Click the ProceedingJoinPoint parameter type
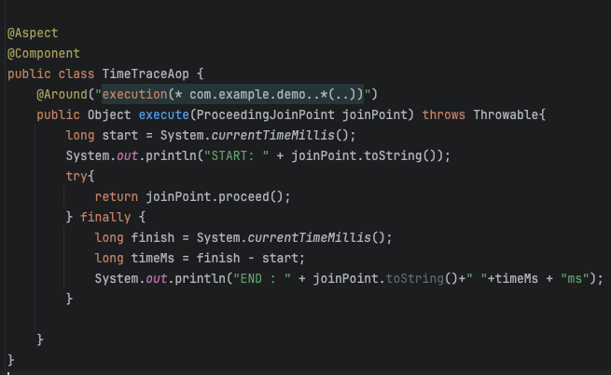This screenshot has height=375, width=611. click(265, 115)
